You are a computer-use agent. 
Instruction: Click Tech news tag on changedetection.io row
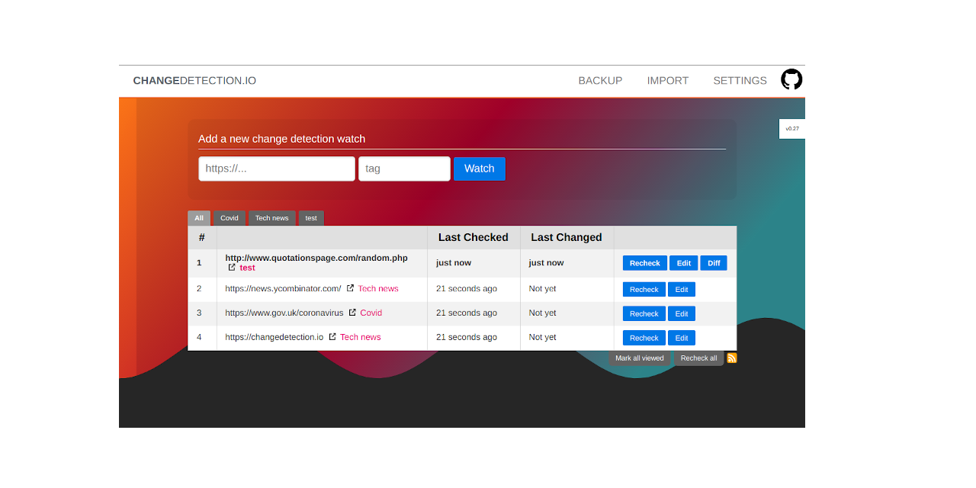[361, 337]
